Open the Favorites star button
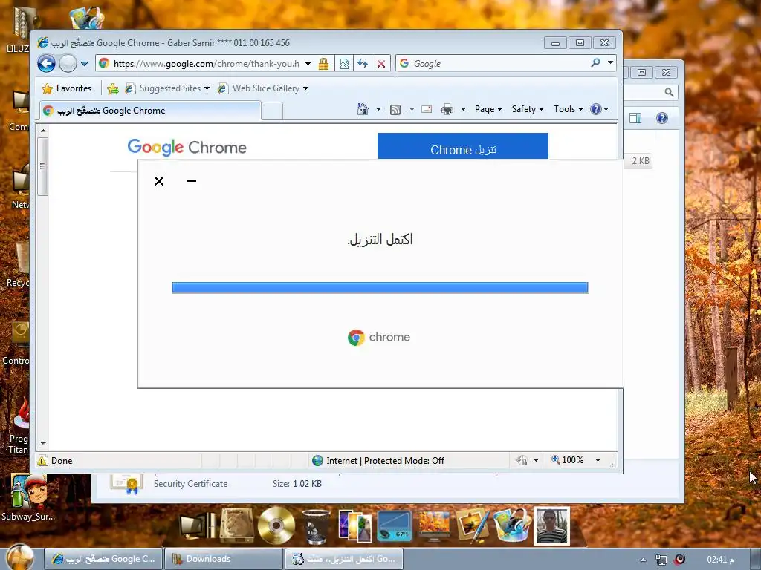Image resolution: width=761 pixels, height=570 pixels. [66, 88]
